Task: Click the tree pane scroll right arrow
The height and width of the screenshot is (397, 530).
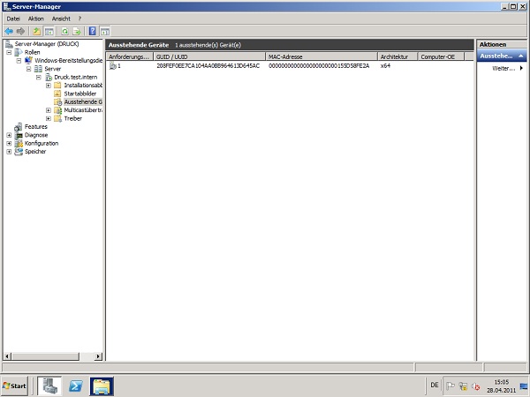Action: coord(98,356)
